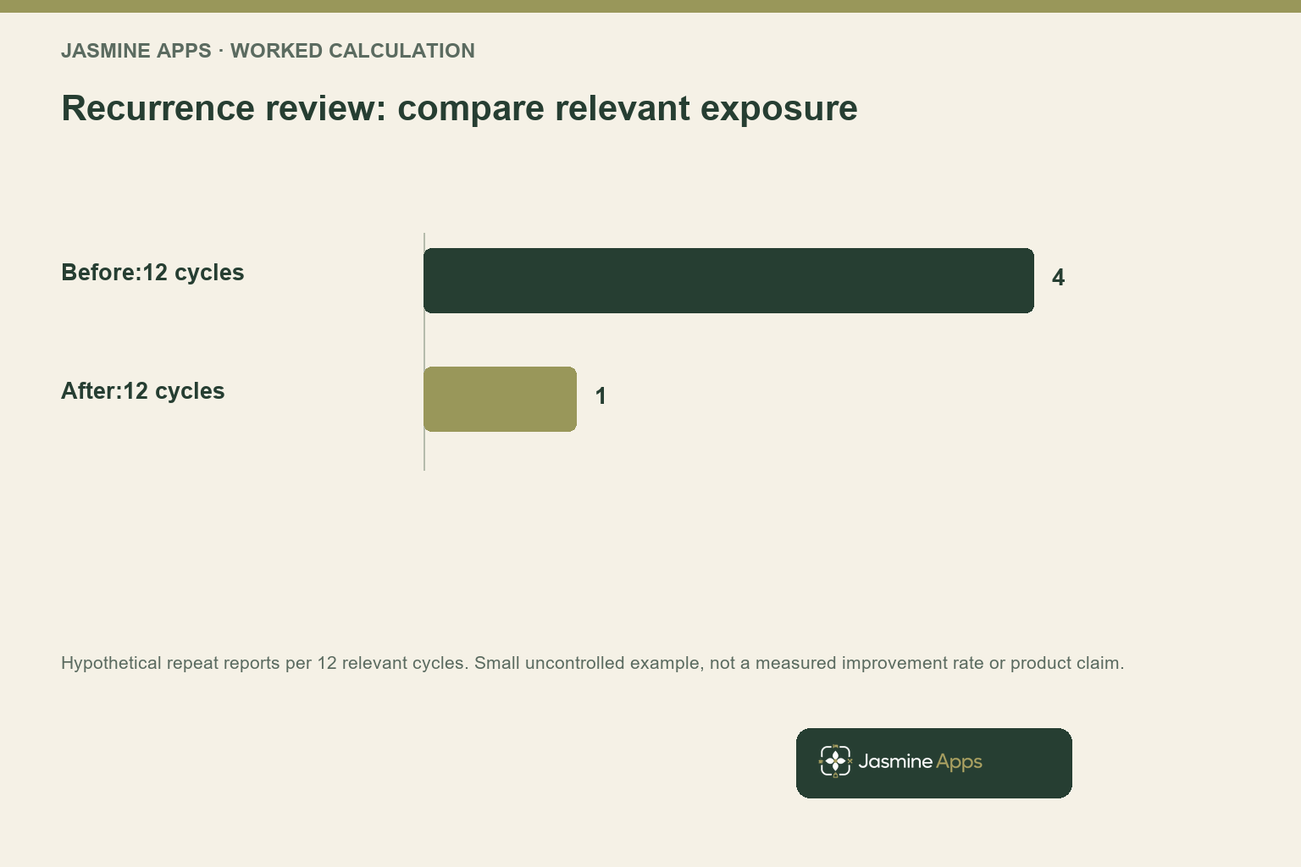Click the hypothetical repeat reports footnote
The image size is (1301, 867).
(x=593, y=663)
